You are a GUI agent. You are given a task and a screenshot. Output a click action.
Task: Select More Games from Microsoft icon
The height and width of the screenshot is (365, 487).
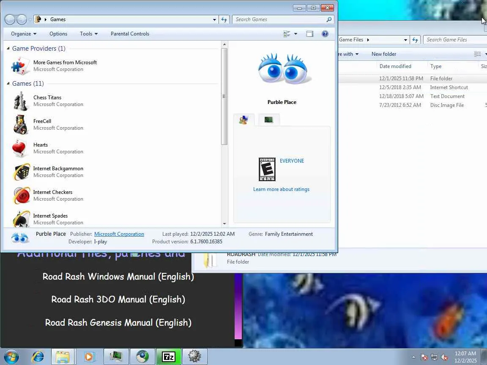[x=21, y=65]
